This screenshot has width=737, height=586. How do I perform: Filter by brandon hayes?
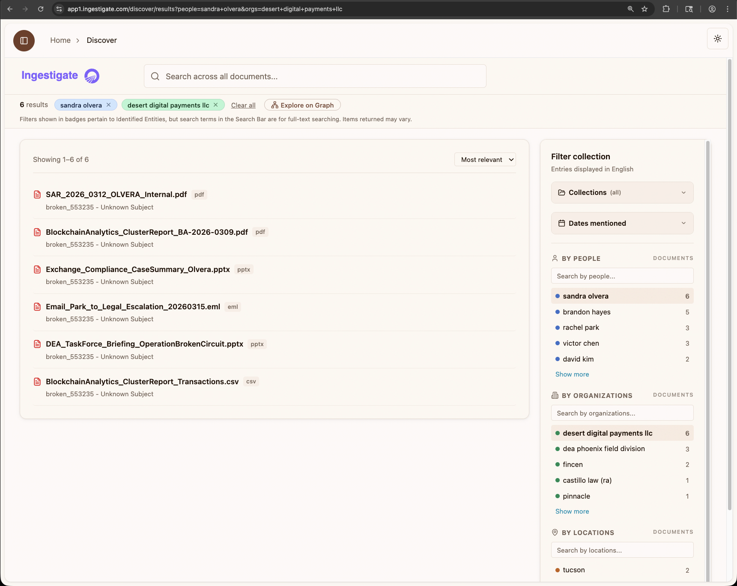[x=622, y=312]
